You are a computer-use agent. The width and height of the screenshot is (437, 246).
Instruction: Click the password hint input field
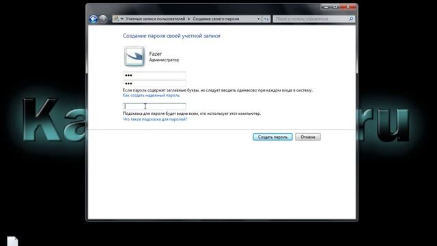coord(154,107)
